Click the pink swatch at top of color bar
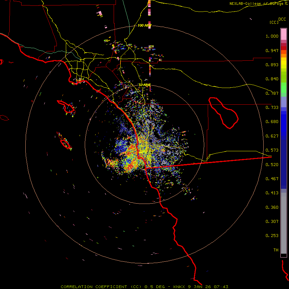This screenshot has height=289, width=289. point(284,34)
